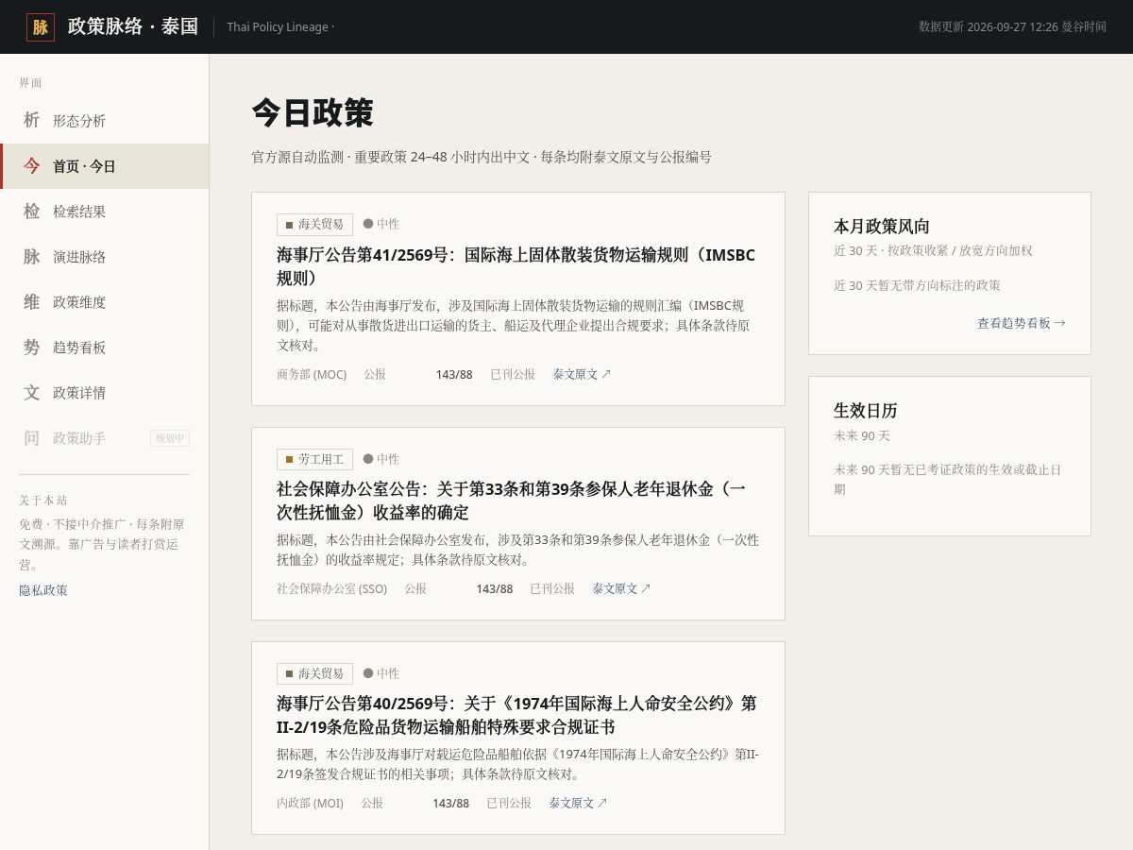Click 内政部 (MOI) source label
The height and width of the screenshot is (850, 1133).
click(310, 803)
